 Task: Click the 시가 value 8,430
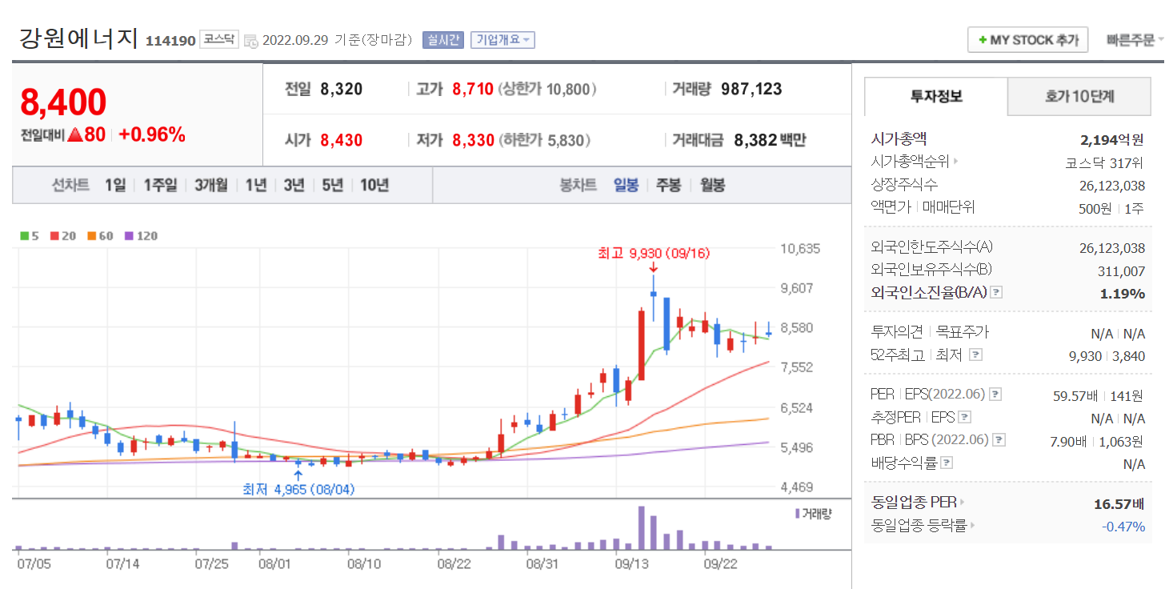[x=341, y=140]
